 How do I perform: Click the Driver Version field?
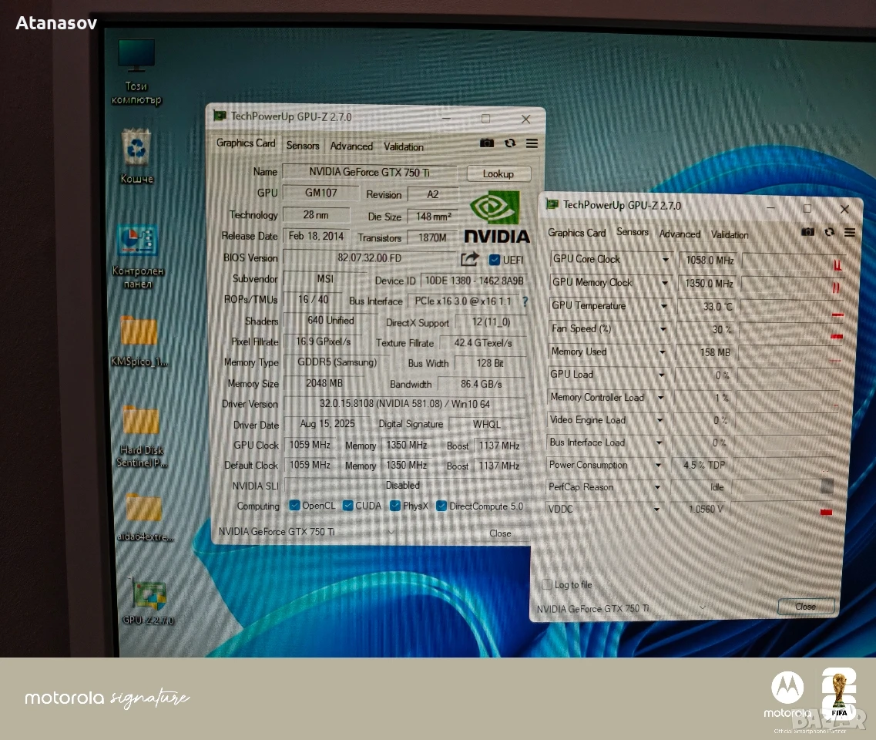click(x=405, y=404)
